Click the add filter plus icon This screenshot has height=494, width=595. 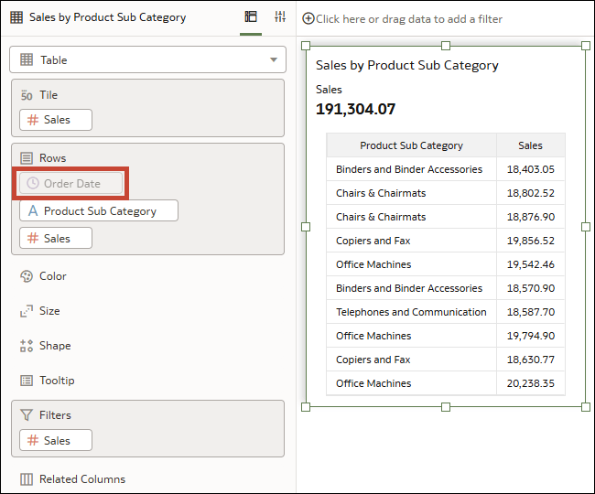[308, 18]
